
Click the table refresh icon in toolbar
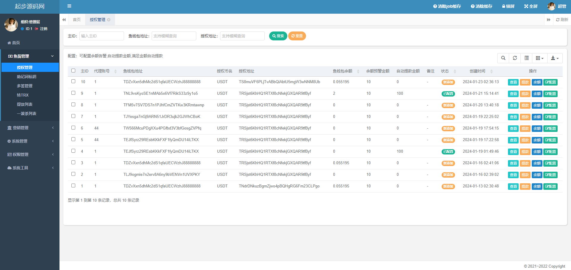coord(515,58)
